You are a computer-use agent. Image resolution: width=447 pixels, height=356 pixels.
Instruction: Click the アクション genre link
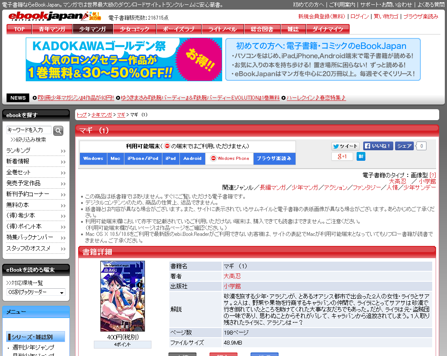tap(336, 187)
